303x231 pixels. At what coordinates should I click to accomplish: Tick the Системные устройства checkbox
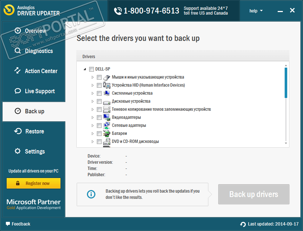[x=99, y=93]
